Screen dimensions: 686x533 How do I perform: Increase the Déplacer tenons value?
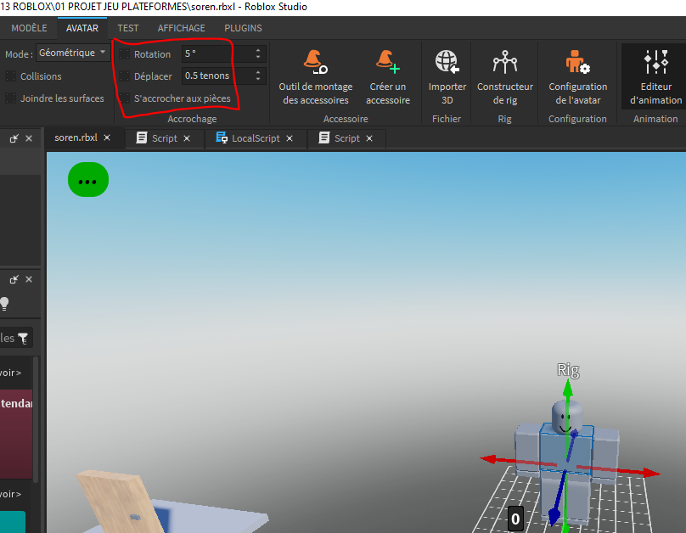tap(258, 72)
